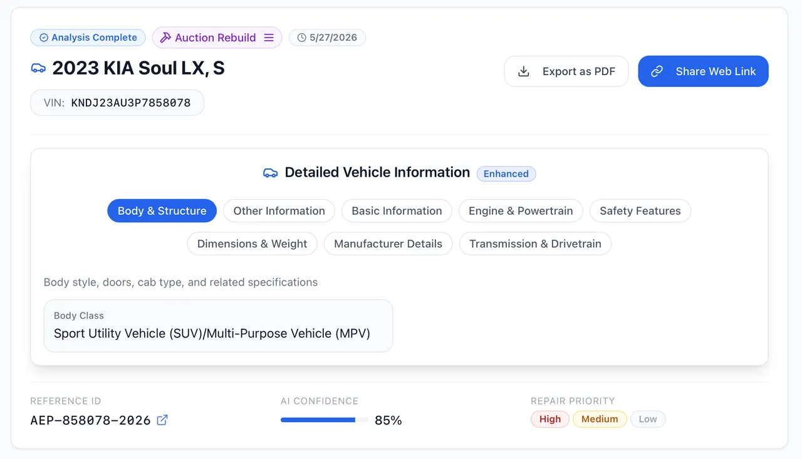
Task: Open the Safety Features tab
Action: point(640,211)
